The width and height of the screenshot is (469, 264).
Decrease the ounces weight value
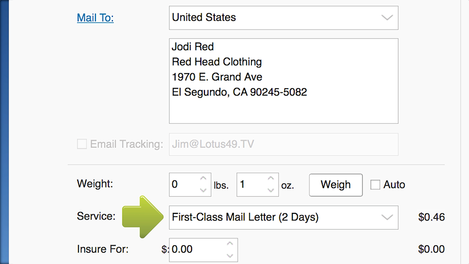tap(271, 190)
